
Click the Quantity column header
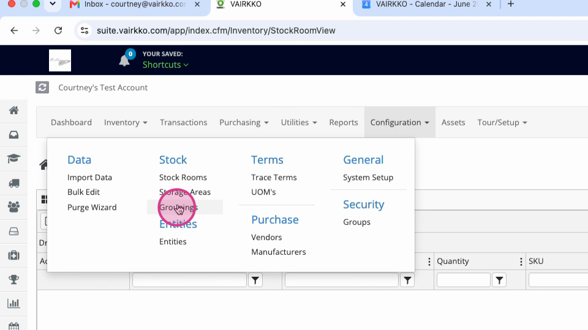pyautogui.click(x=453, y=262)
